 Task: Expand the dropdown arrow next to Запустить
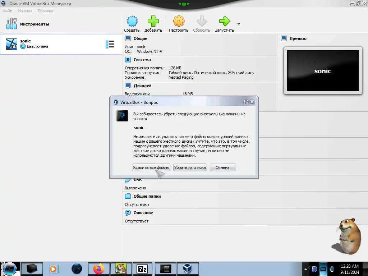[239, 24]
